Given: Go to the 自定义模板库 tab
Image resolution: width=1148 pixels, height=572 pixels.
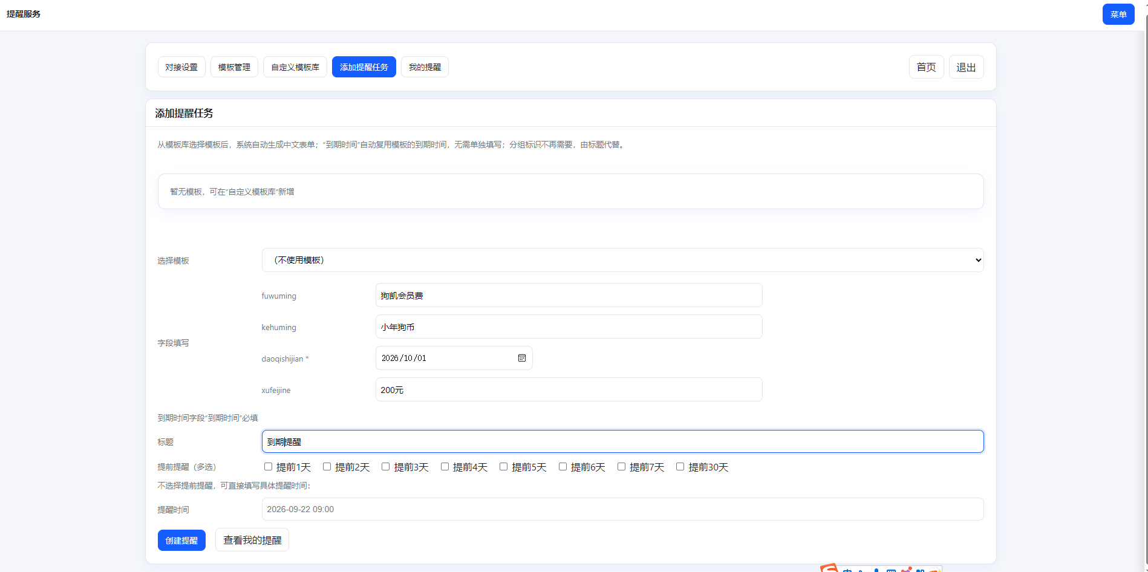Looking at the screenshot, I should [295, 67].
